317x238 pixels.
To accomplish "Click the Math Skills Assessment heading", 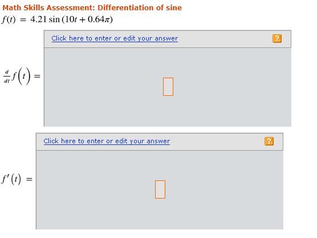I will [x=92, y=7].
